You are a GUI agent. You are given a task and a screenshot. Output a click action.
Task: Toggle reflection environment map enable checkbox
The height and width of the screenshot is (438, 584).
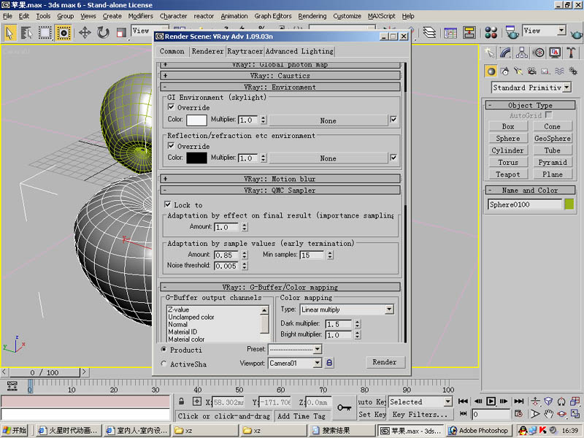[393, 158]
